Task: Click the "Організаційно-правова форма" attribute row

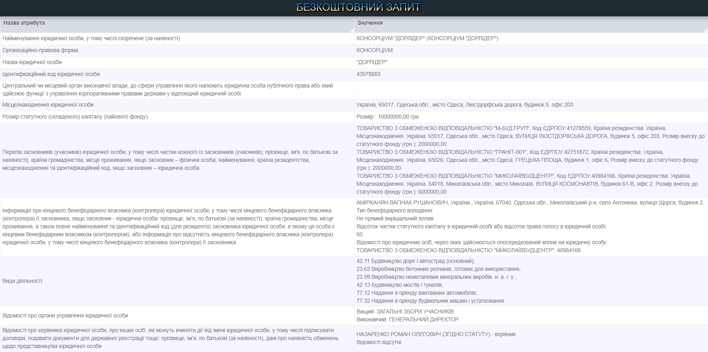Action: [x=40, y=51]
